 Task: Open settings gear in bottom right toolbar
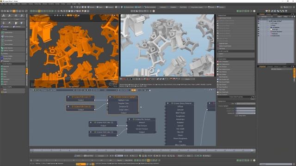pos(254,160)
